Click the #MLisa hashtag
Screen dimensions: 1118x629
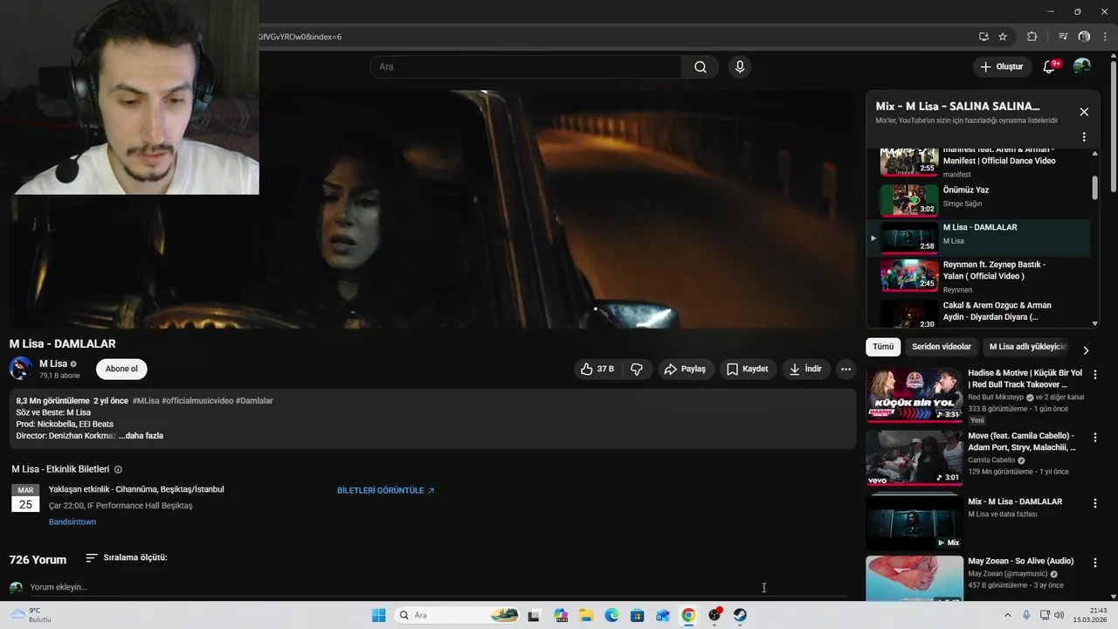point(146,401)
